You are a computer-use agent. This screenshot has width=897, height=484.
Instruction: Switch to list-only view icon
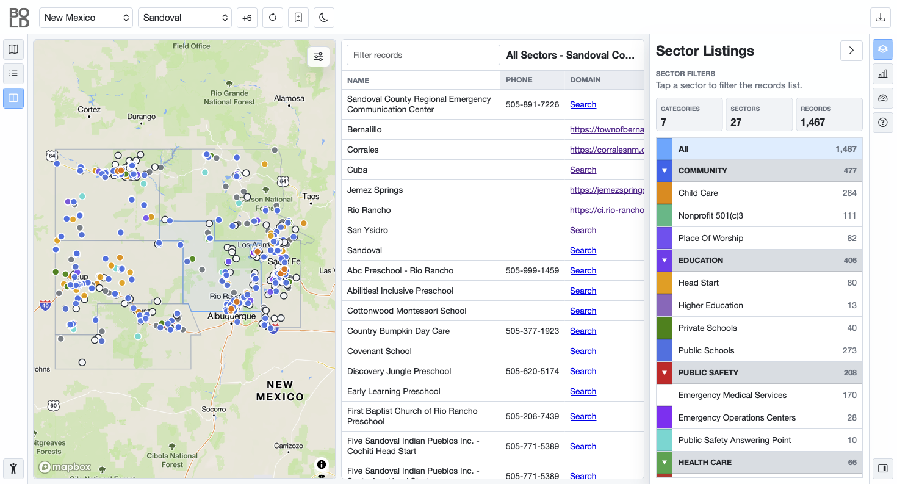(13, 73)
